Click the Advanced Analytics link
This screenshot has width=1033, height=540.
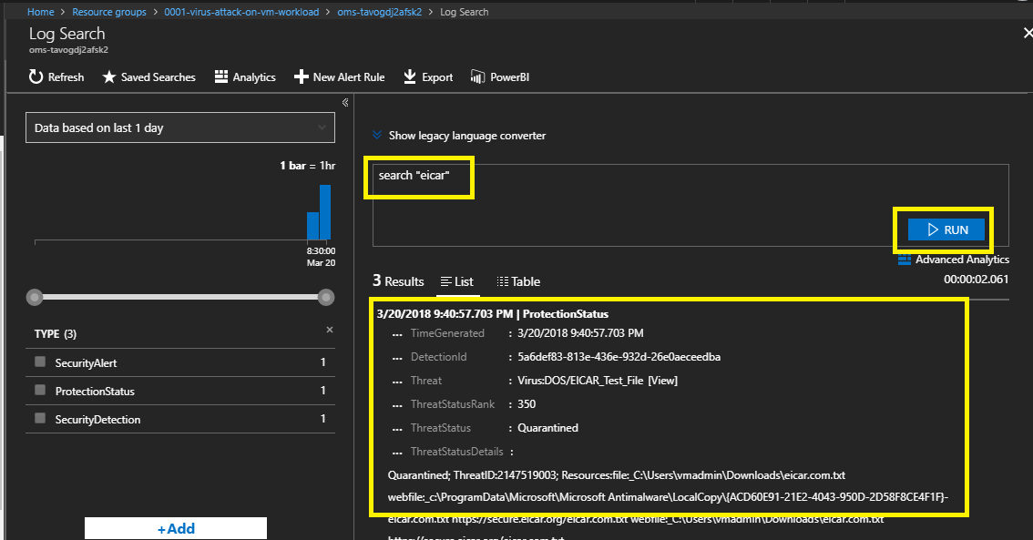click(x=962, y=260)
